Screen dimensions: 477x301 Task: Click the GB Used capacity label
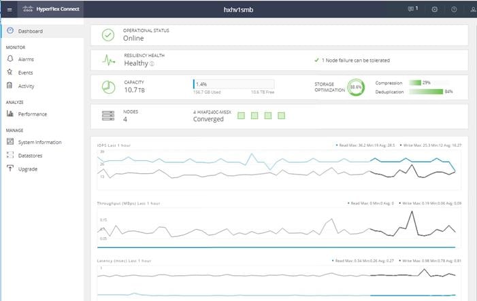(x=207, y=92)
